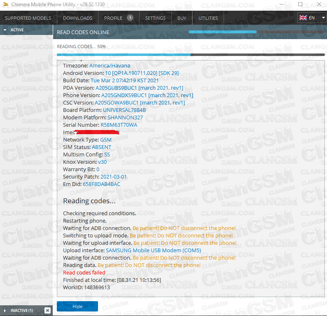Click the 'Reading codes...' heading
The image size is (327, 316).
pyautogui.click(x=89, y=201)
